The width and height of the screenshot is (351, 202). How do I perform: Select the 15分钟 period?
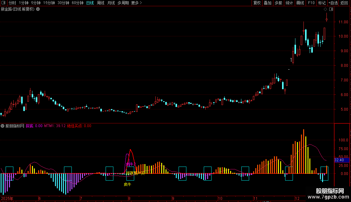pyautogui.click(x=49, y=3)
